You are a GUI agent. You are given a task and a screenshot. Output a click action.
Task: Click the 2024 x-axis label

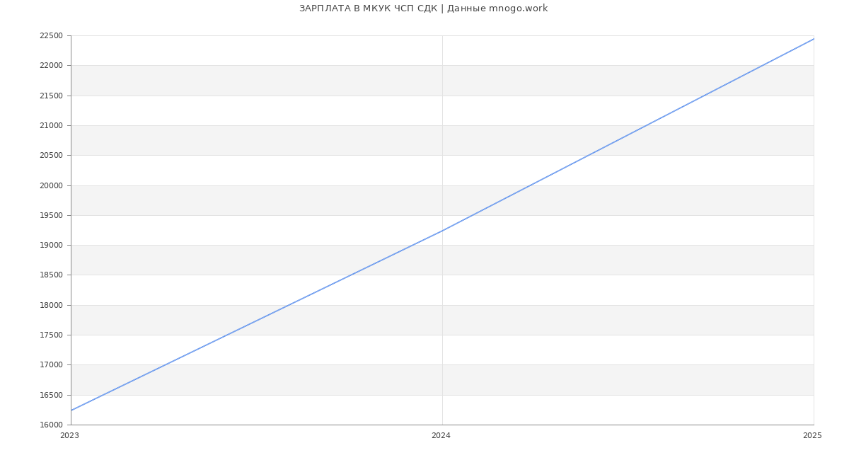(441, 436)
